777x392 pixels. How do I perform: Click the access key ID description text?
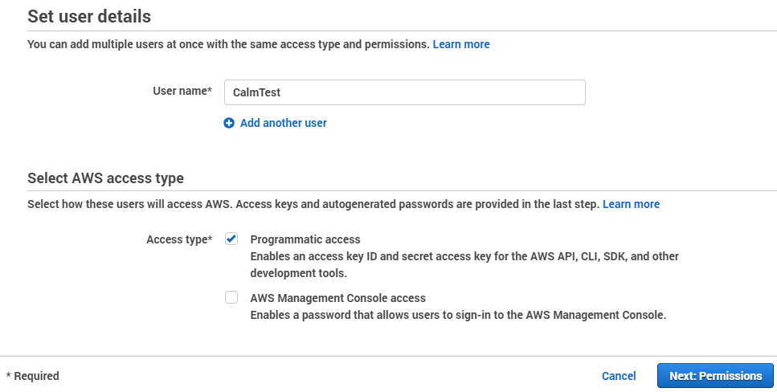464,264
